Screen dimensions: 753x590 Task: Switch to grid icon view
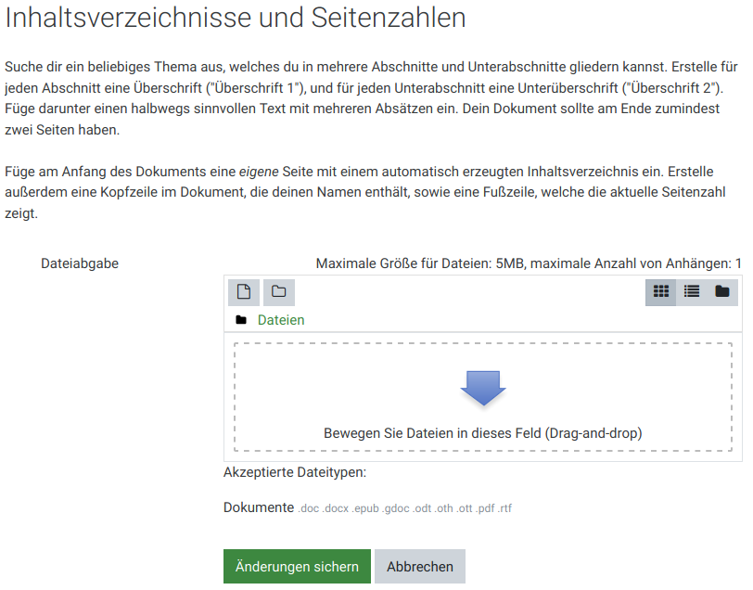[661, 291]
